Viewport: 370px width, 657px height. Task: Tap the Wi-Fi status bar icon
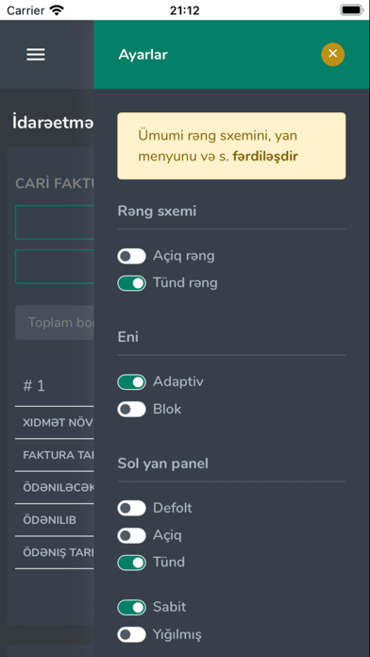tap(57, 10)
